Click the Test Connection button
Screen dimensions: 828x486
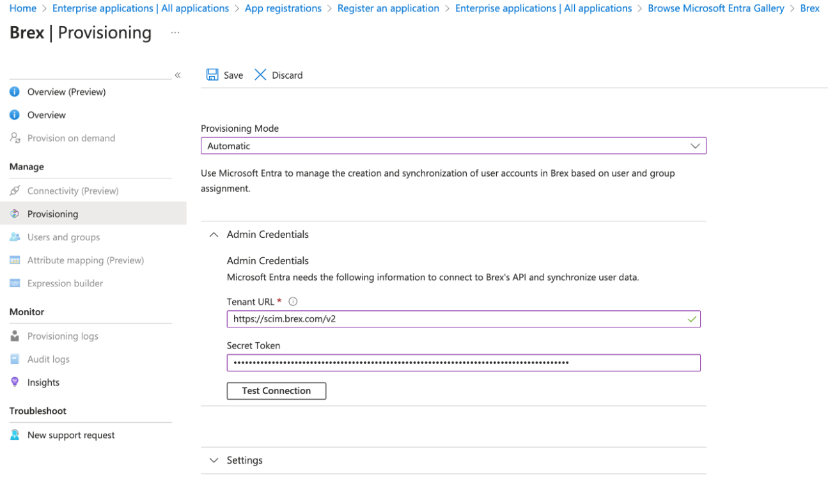tap(276, 391)
